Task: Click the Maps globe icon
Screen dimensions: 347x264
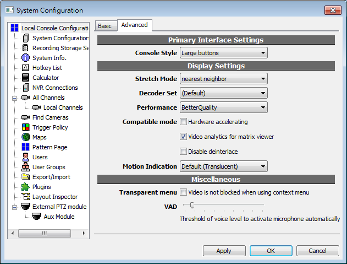Action: pyautogui.click(x=26, y=137)
